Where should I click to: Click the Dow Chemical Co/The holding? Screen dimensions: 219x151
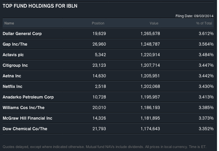[x=25, y=129]
